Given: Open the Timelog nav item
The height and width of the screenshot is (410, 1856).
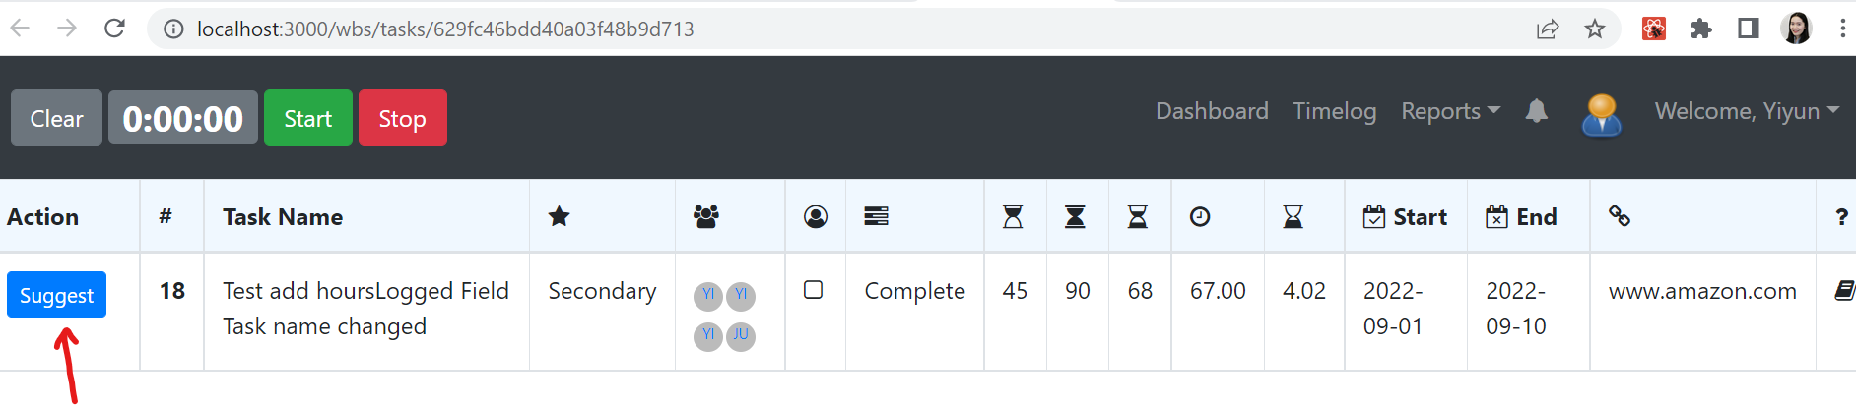Looking at the screenshot, I should coord(1335,111).
